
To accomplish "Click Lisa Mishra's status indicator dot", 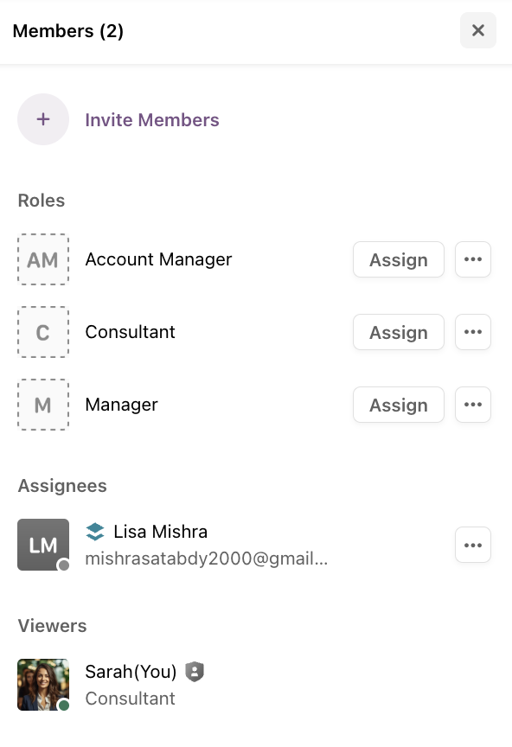I will pyautogui.click(x=62, y=566).
